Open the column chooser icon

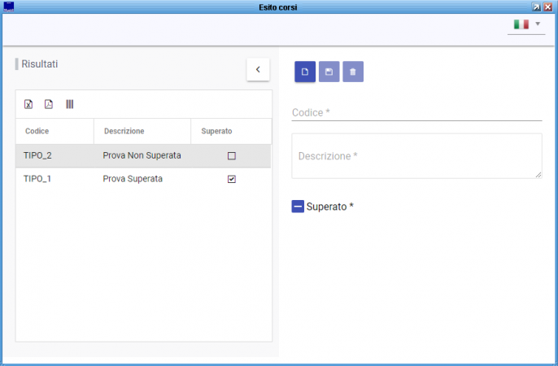[69, 104]
